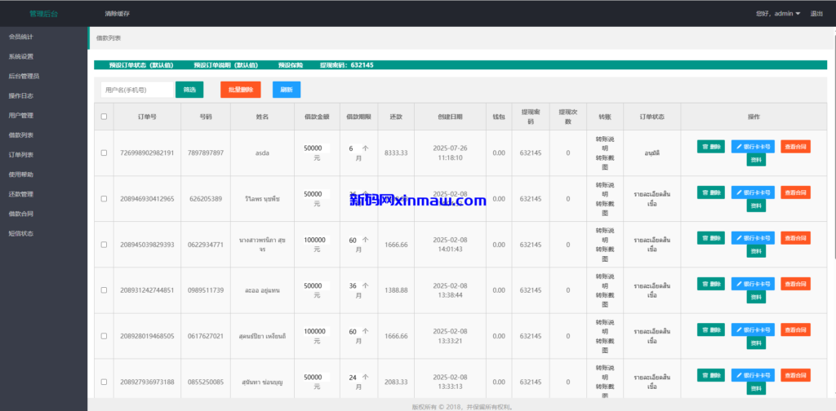Click the orange 批量删除 button
The width and height of the screenshot is (836, 411).
pyautogui.click(x=234, y=90)
